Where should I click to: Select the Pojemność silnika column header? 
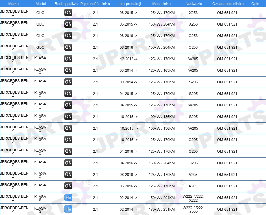click(x=95, y=4)
